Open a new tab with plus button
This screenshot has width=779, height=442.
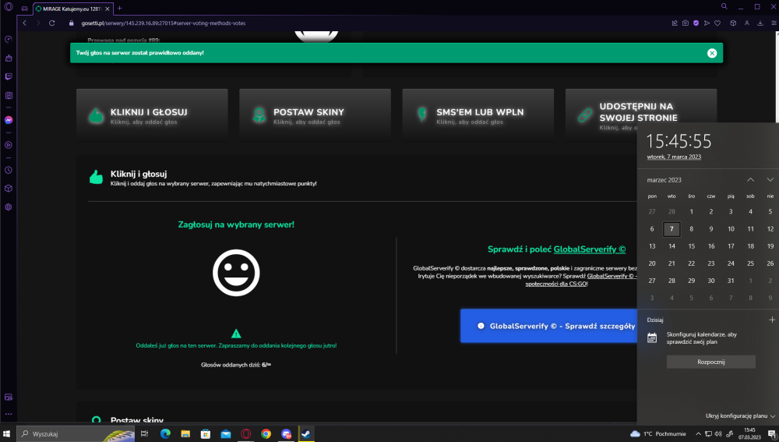pyautogui.click(x=119, y=9)
